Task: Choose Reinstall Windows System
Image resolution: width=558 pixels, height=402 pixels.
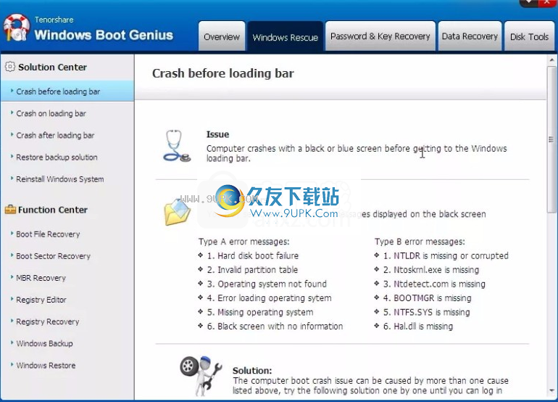Action: (x=59, y=179)
